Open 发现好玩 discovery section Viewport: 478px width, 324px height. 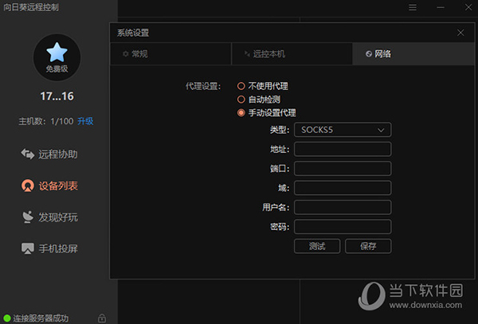pyautogui.click(x=49, y=217)
